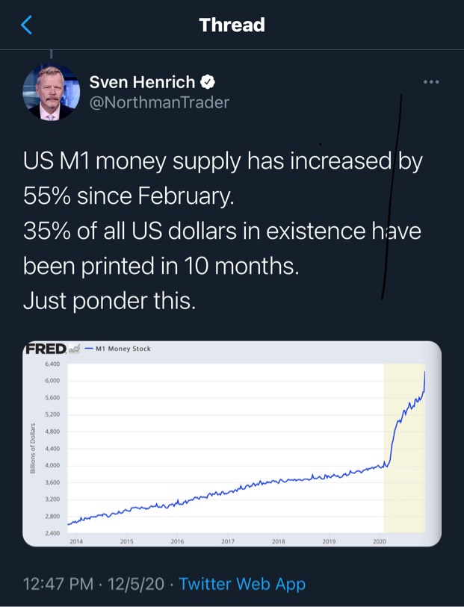Screen dimensions: 464x607
Task: Click the Sven Henrich display name
Action: point(142,81)
